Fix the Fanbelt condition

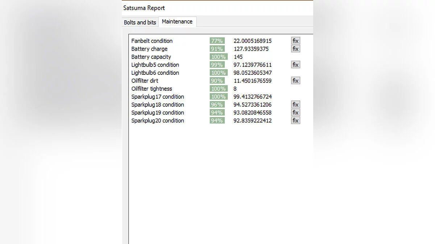coord(295,41)
